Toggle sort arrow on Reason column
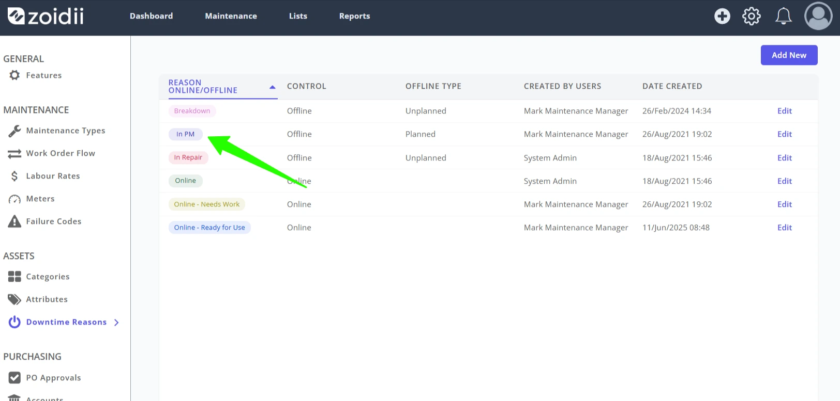 click(273, 87)
